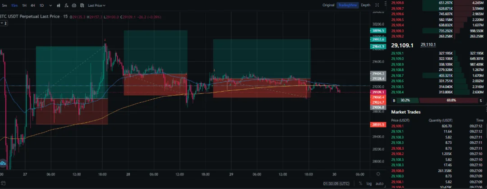Screen dimensions: 487x189
Task: Select bid price 29,108.7 in order book
Action: 397,75
